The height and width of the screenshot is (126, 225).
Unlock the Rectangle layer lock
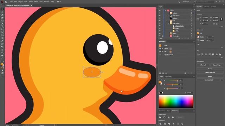coord(162,36)
